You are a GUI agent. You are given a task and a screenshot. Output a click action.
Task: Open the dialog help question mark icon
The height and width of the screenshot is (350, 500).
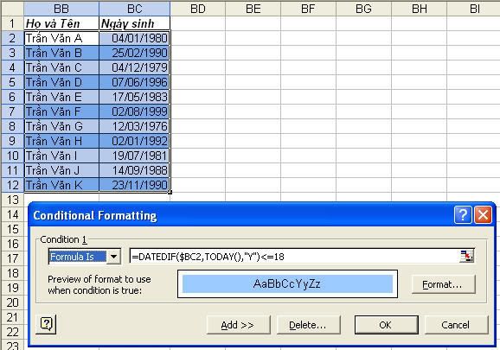463,215
